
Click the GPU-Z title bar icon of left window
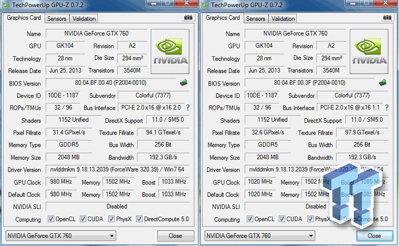tap(6, 5)
